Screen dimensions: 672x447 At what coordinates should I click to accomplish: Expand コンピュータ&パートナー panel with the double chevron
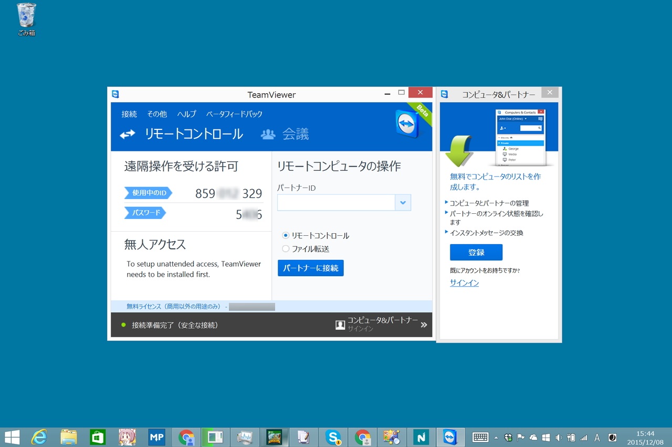pos(424,324)
